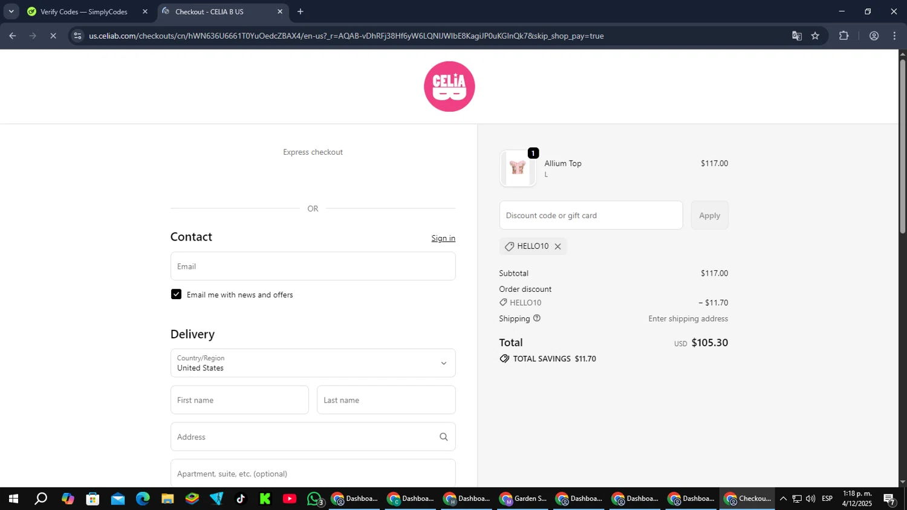Focus the First name field
The width and height of the screenshot is (907, 510).
point(239,400)
